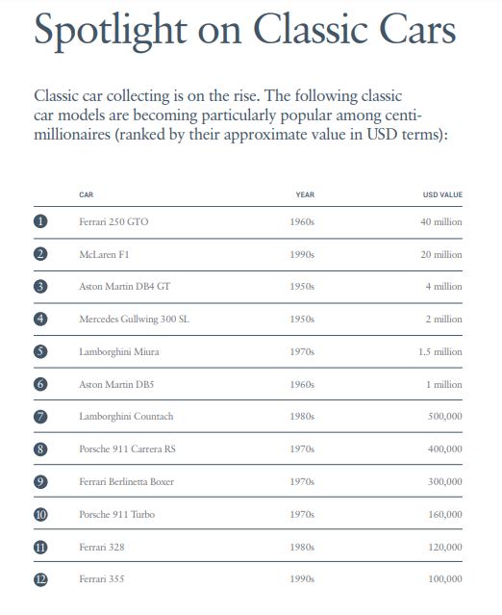This screenshot has width=502, height=615.
Task: Select the Lamborghini Miura row name
Action: (x=119, y=351)
